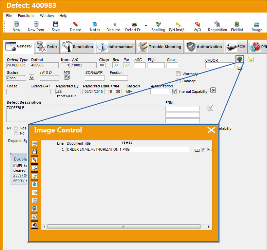
Task: Close the Image Control window
Action: (211, 130)
